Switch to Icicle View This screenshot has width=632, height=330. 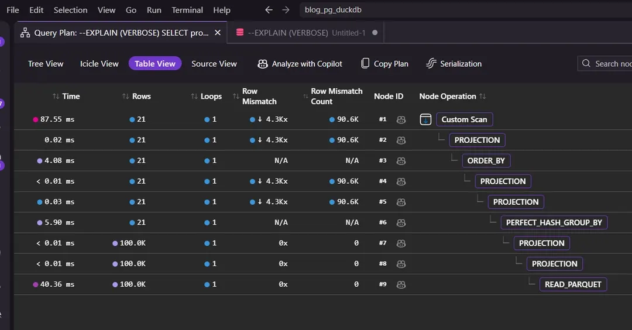(x=99, y=64)
